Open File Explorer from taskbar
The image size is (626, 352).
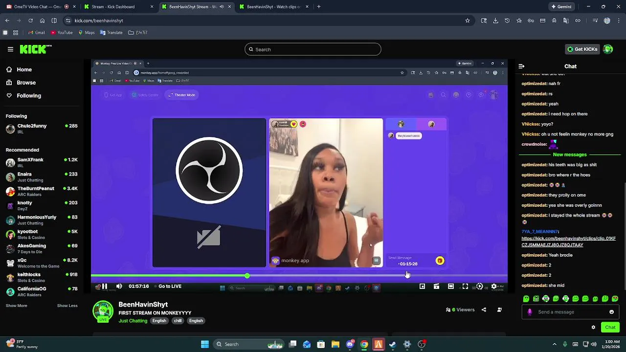click(x=335, y=344)
